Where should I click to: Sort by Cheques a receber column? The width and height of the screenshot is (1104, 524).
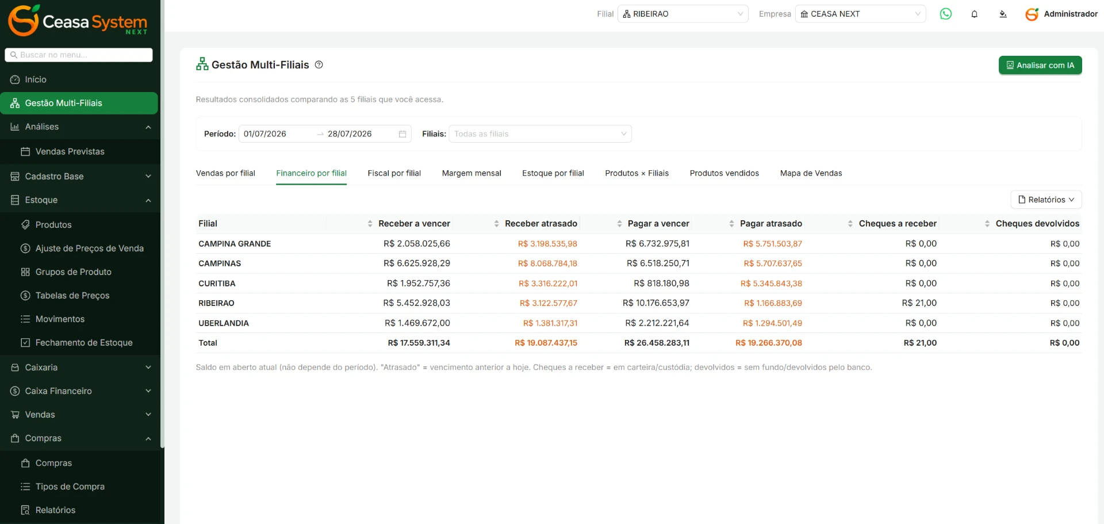[x=850, y=224]
